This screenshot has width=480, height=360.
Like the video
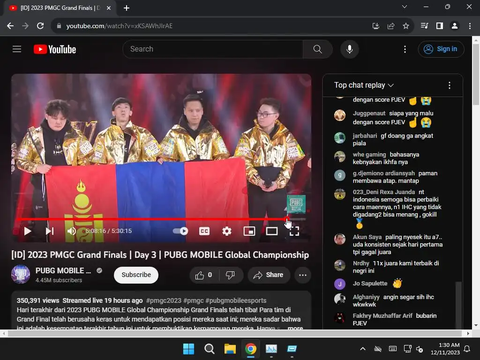tap(204, 275)
